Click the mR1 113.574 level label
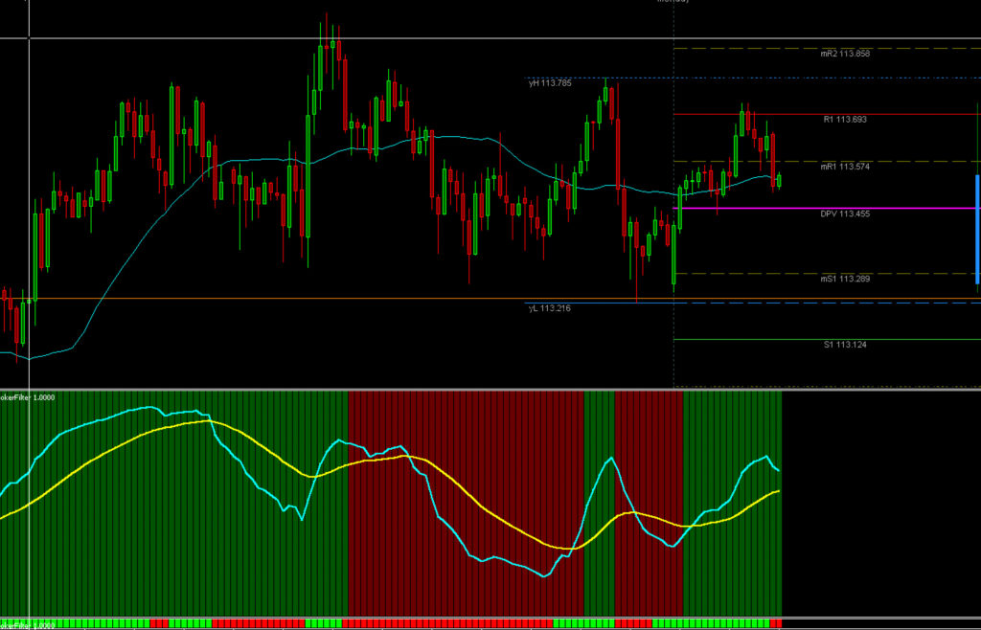The height and width of the screenshot is (630, 981). 845,167
